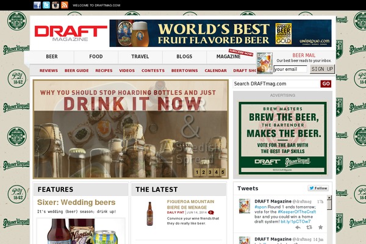
Task: Click the Tweets widget scrollbar up arrow
Action: tap(329, 198)
